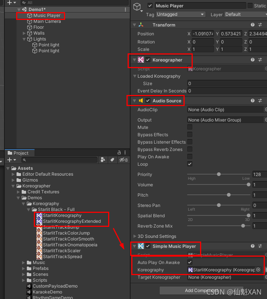
Task: Expand the Editor Default Resources folder
Action: (x=13, y=174)
